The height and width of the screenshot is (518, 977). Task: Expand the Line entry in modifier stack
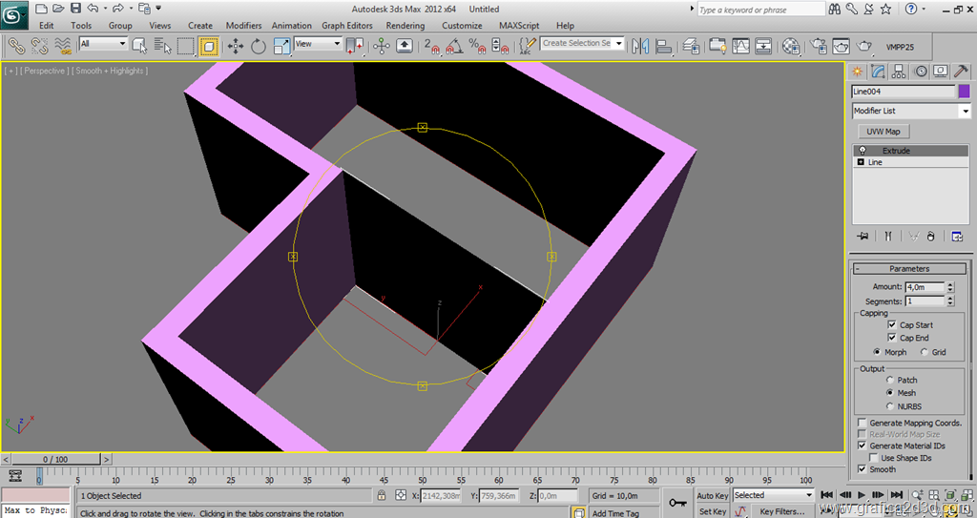862,162
